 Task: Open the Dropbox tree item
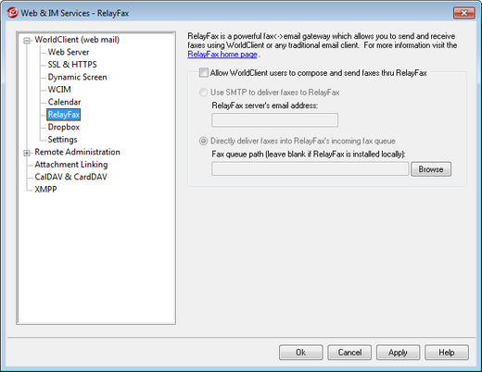click(64, 127)
